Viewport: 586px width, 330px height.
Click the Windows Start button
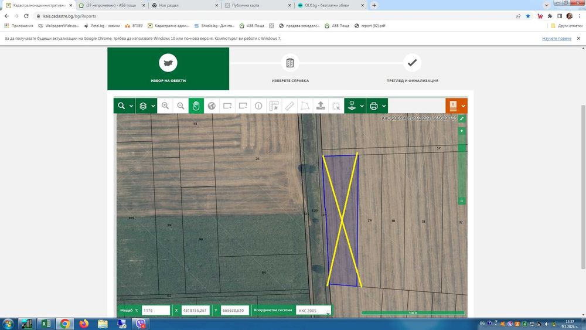point(8,324)
